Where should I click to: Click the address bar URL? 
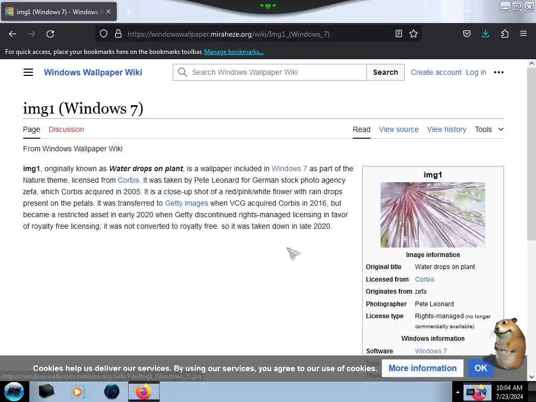(x=228, y=34)
